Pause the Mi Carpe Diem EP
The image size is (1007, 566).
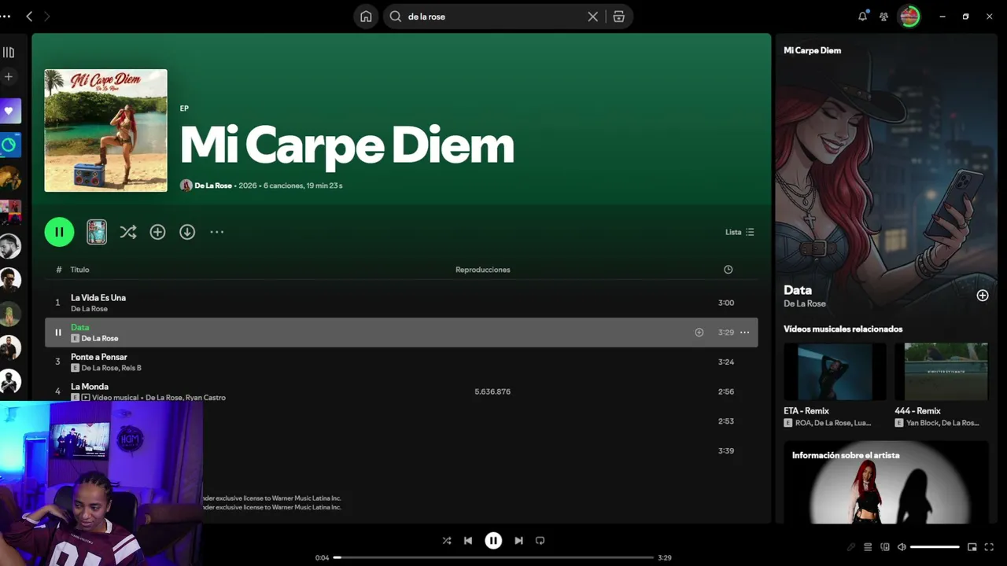(59, 232)
